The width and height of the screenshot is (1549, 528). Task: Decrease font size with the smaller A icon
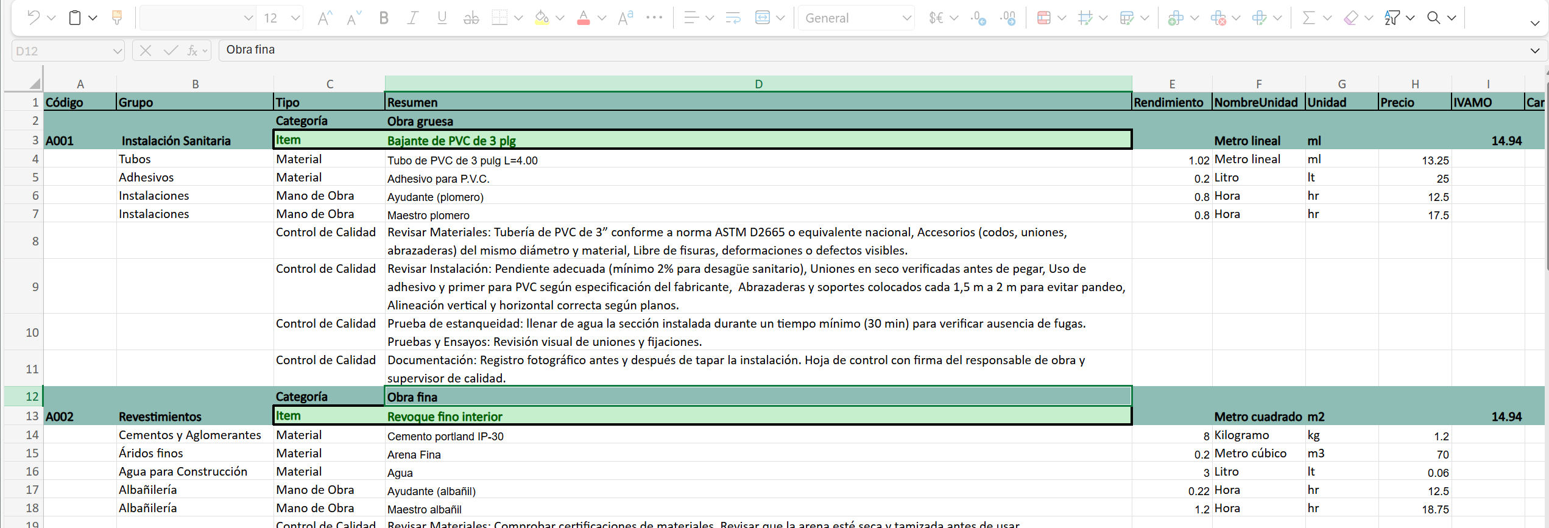354,18
